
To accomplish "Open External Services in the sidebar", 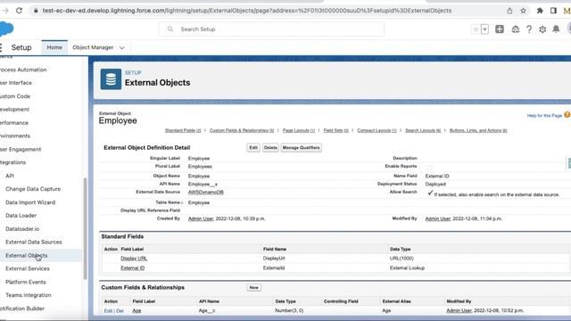I will pyautogui.click(x=28, y=268).
